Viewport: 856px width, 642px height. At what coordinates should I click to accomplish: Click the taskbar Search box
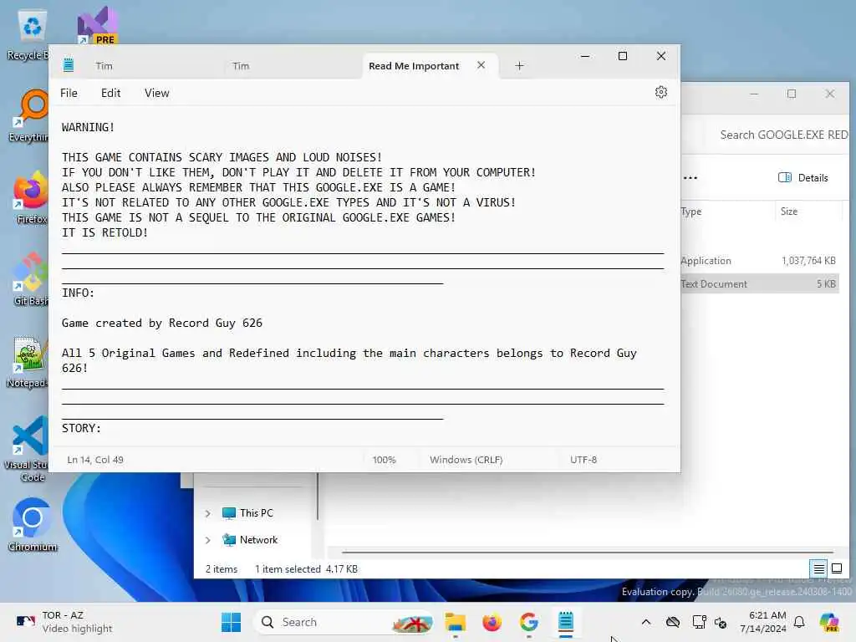tap(344, 622)
